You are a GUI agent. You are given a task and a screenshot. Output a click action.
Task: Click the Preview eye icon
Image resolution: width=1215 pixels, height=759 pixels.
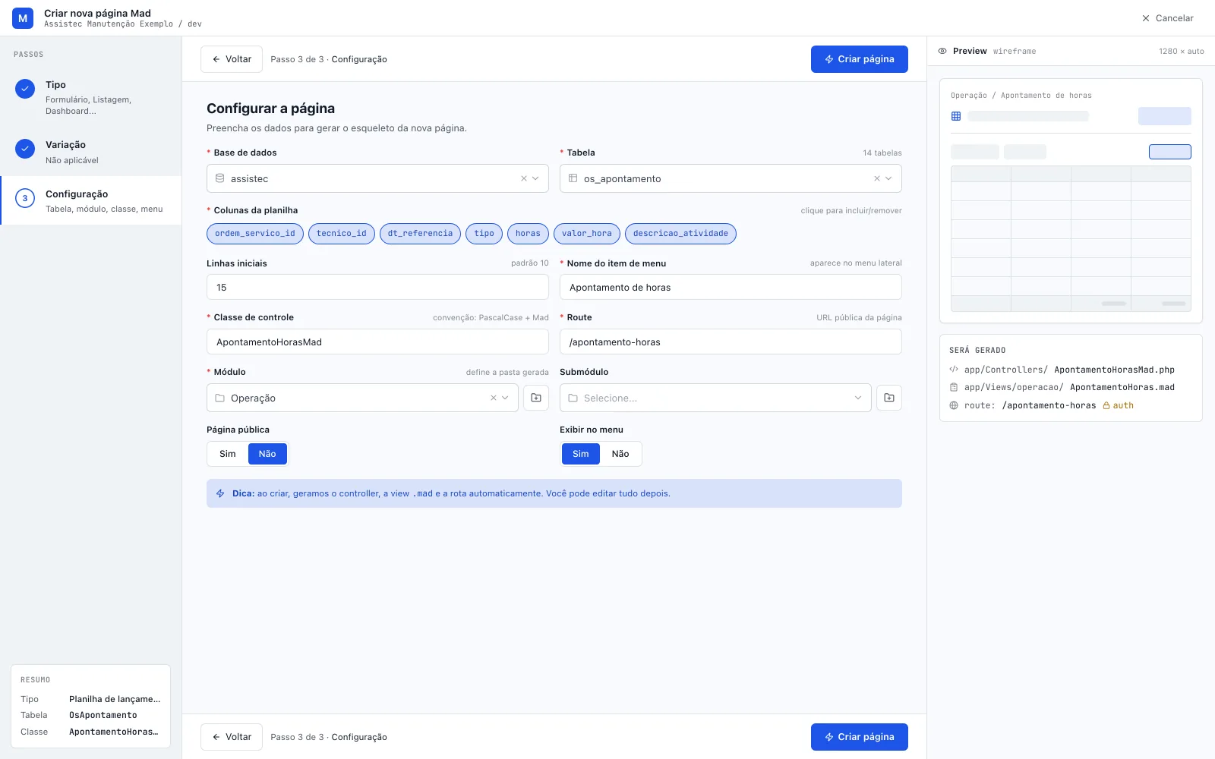942,51
